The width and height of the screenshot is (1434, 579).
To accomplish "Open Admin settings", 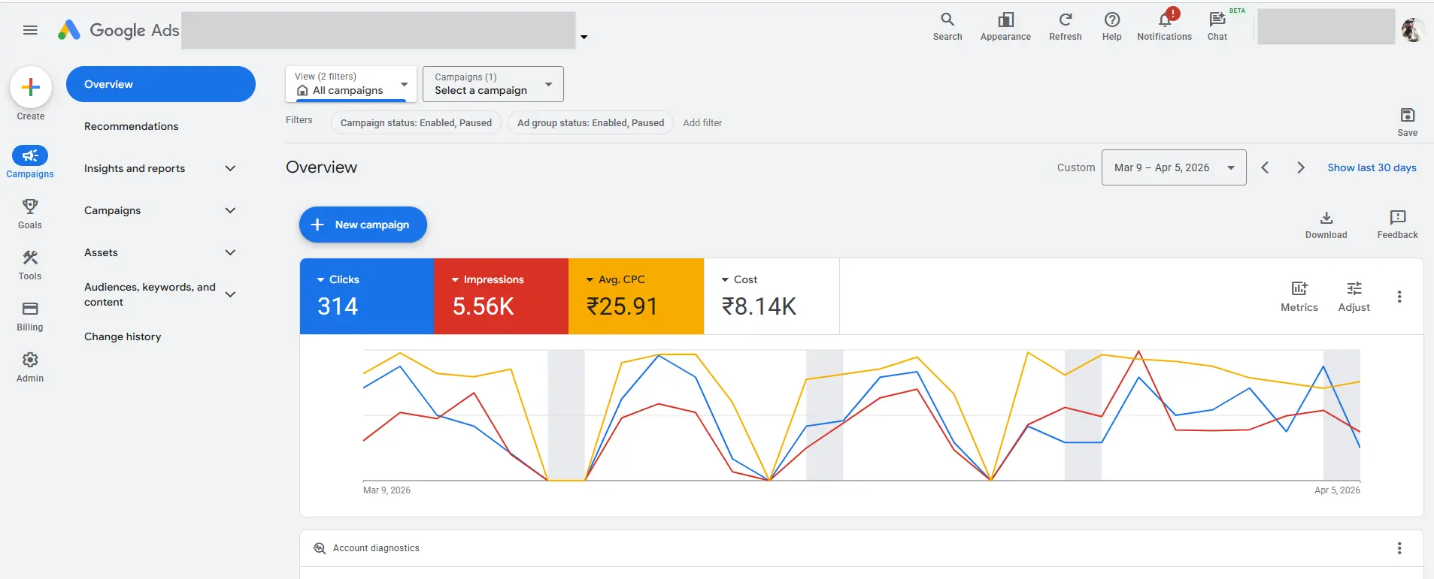I will click(30, 366).
